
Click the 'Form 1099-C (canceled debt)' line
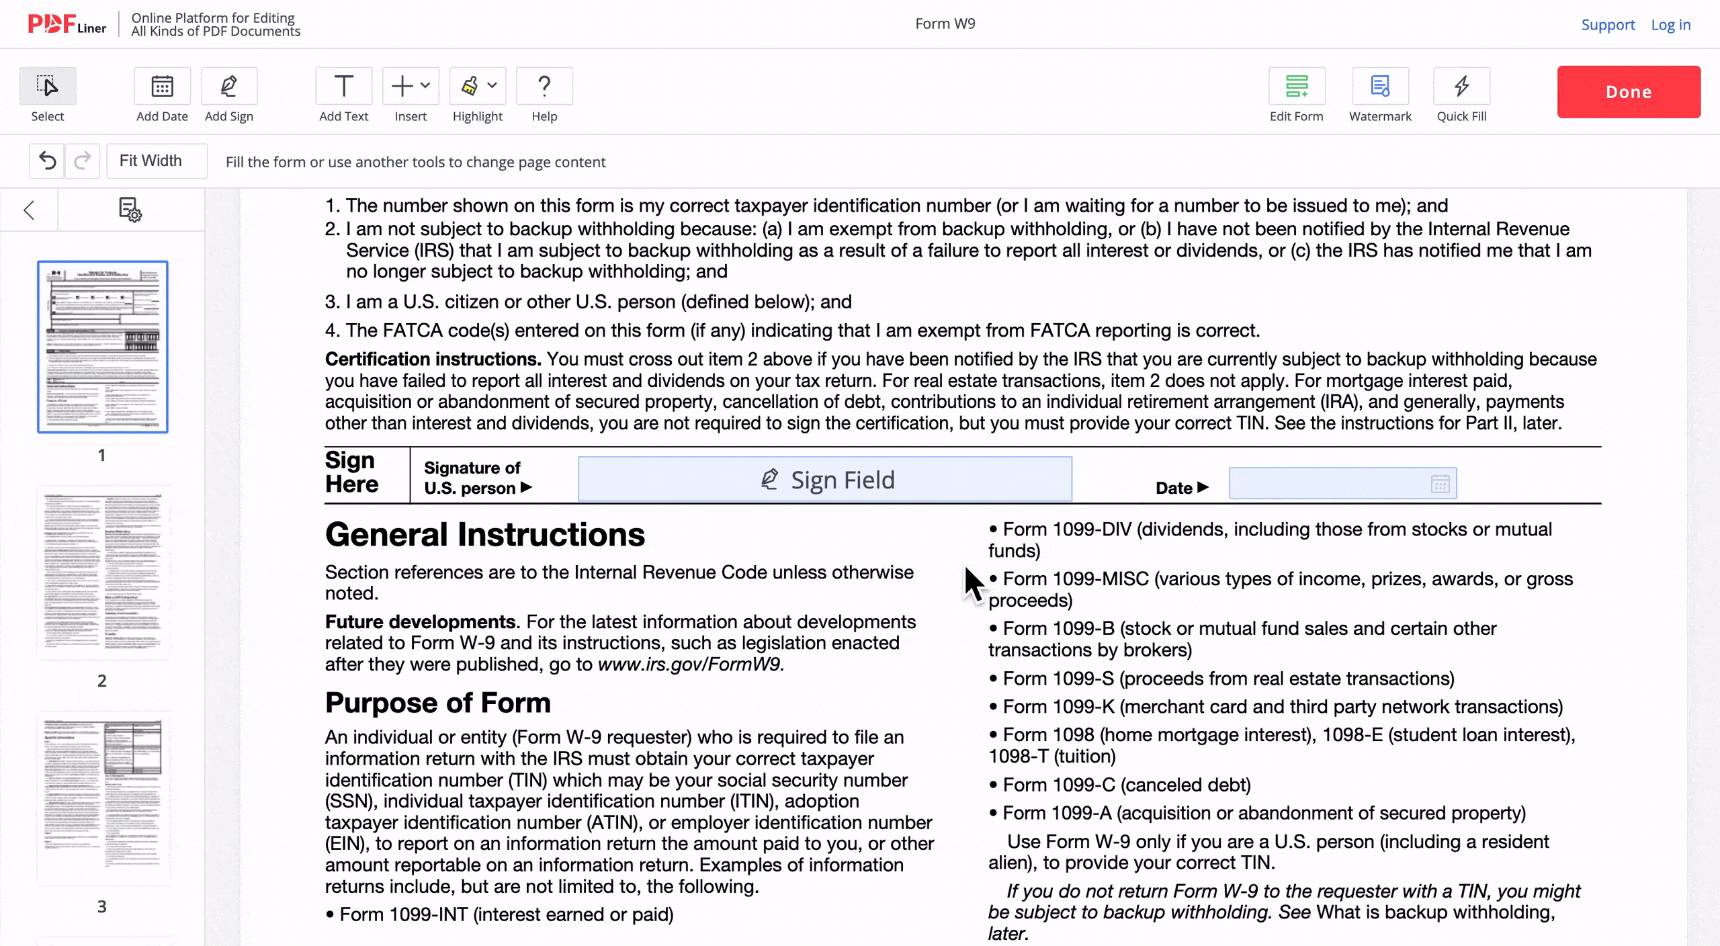[1119, 785]
